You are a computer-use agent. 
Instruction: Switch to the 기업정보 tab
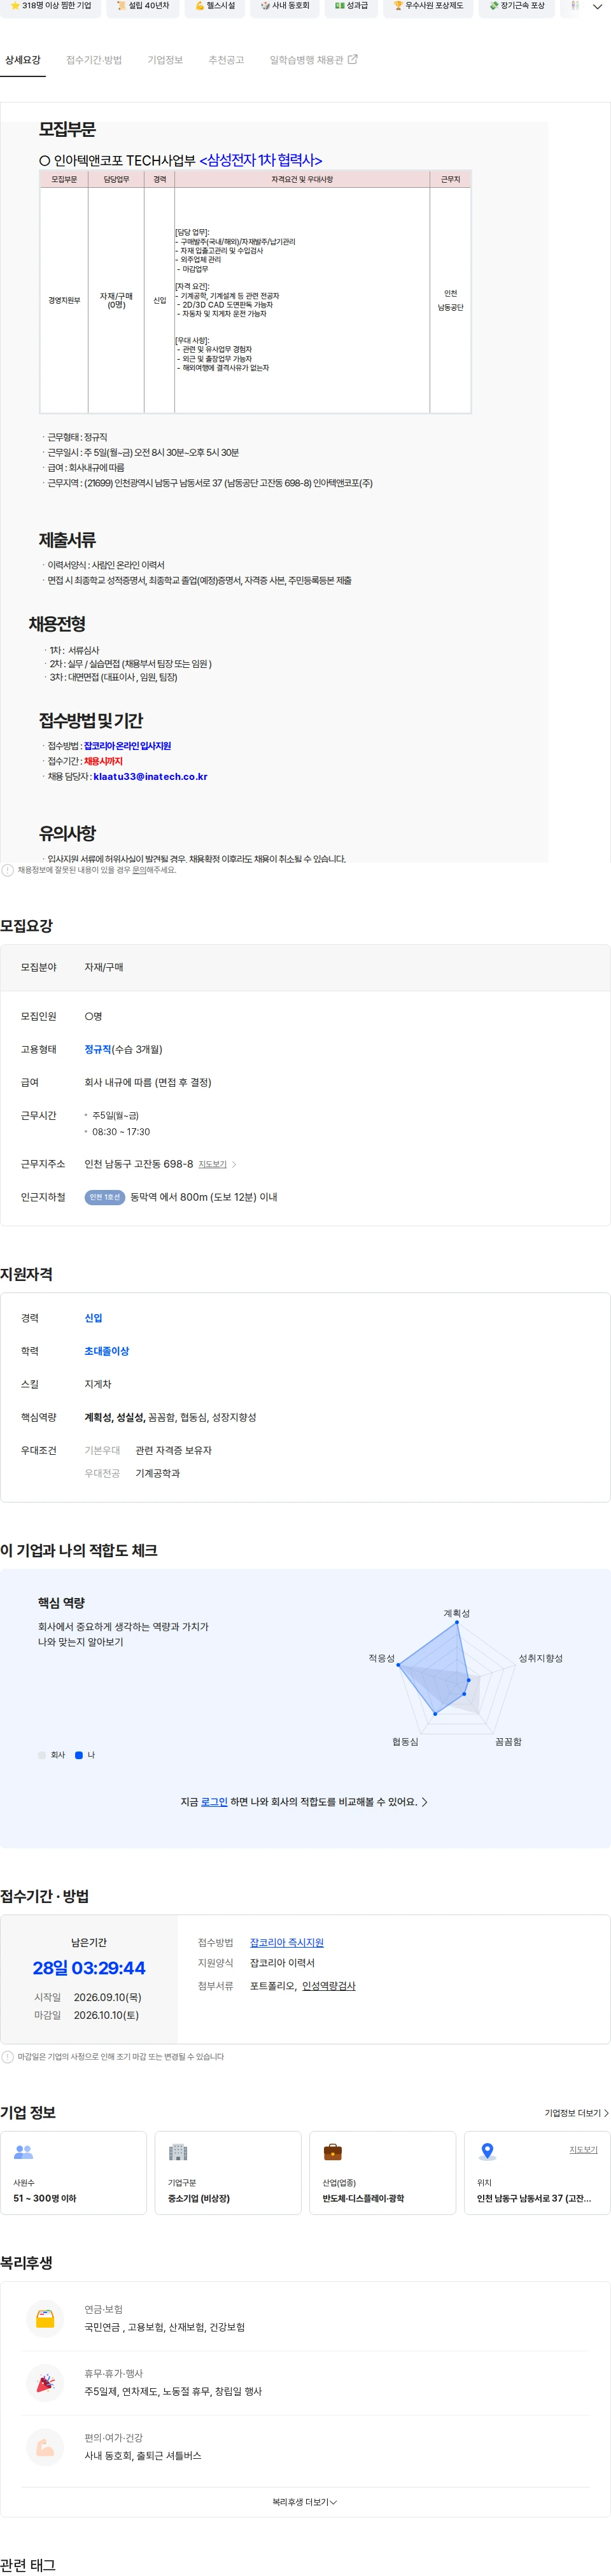(x=165, y=60)
